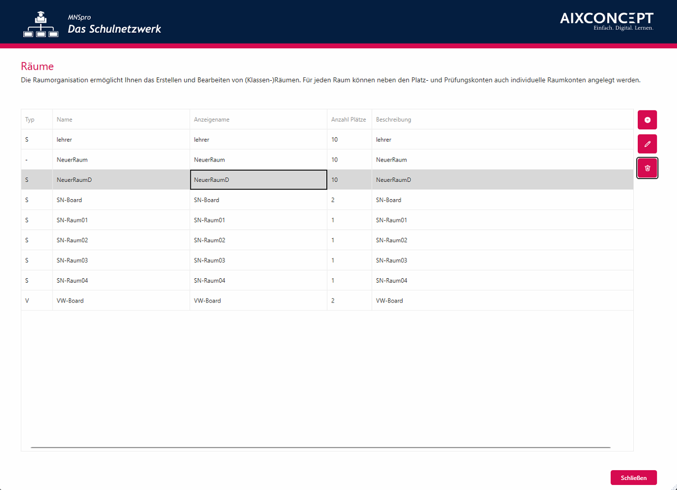677x490 pixels.
Task: Click the delete room trash icon
Action: click(x=647, y=168)
